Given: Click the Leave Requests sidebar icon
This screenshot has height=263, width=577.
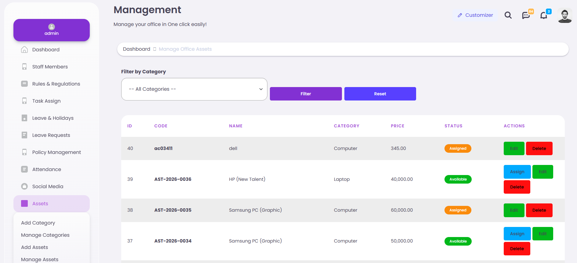Looking at the screenshot, I should tap(24, 135).
